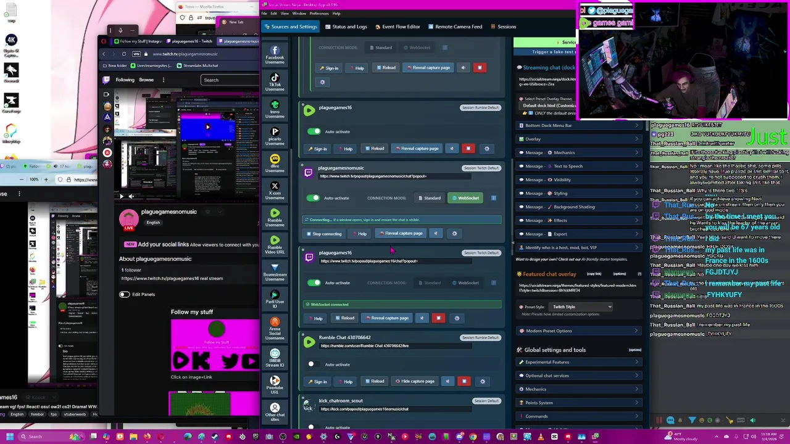
Task: Add a Peertube URL source
Action: (275, 385)
